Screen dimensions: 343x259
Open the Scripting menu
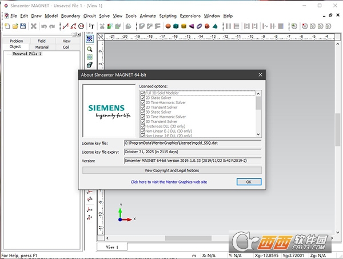click(x=167, y=16)
